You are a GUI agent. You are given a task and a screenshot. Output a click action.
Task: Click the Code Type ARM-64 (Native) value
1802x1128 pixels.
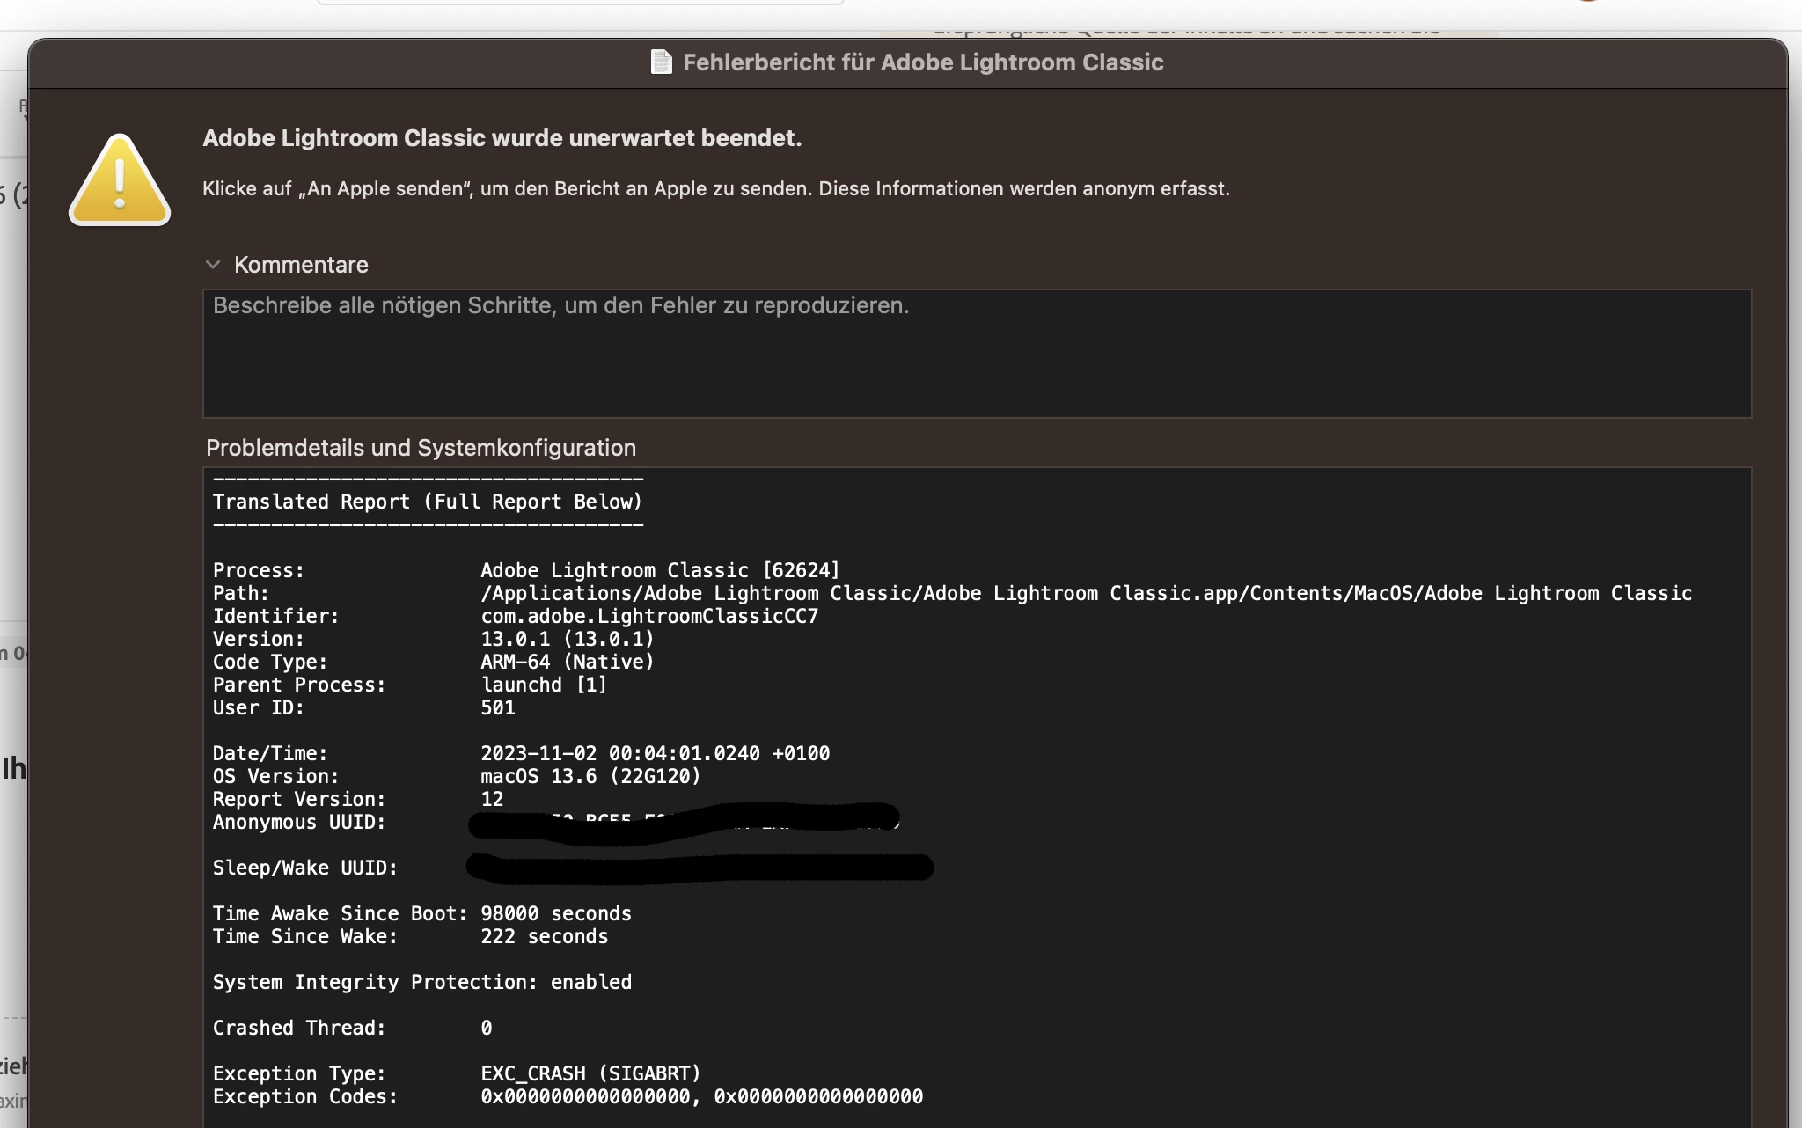point(567,662)
